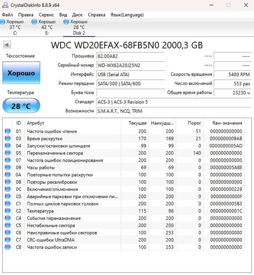The height and width of the screenshot is (275, 254).
Task: Click status orb for attribute 07
Action: [x=7, y=160]
